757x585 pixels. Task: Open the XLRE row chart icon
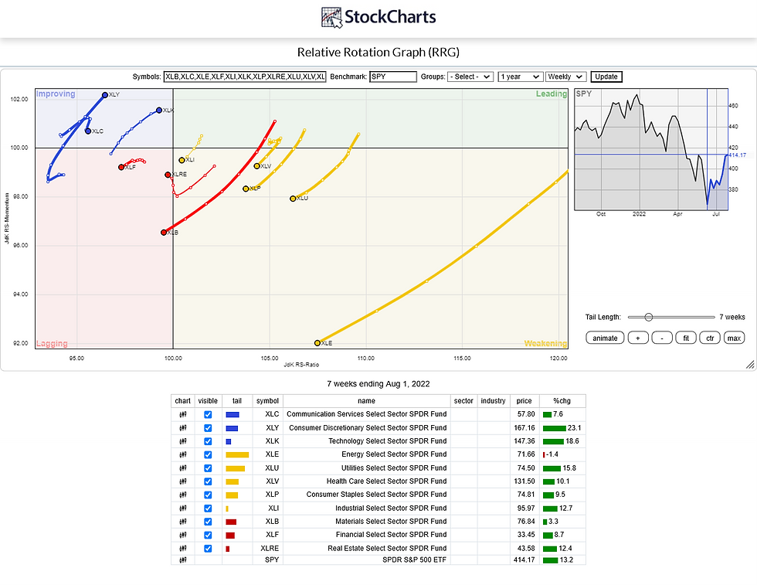point(183,548)
